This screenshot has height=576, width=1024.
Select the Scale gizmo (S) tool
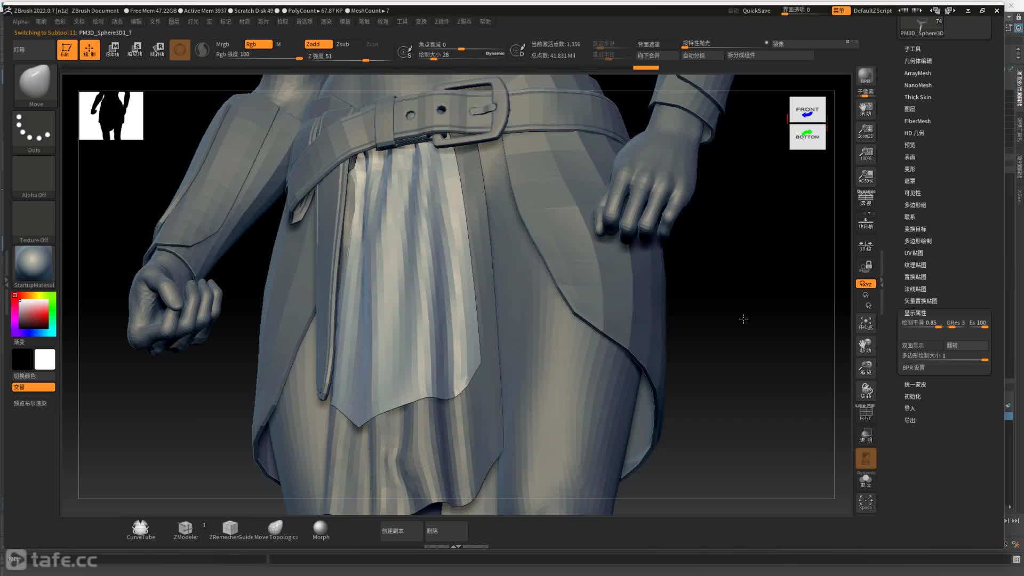(135, 50)
